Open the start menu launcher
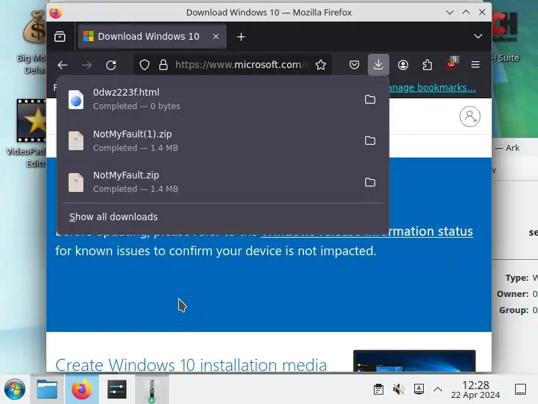Screen dimensions: 538x404 pyautogui.click(x=15, y=389)
